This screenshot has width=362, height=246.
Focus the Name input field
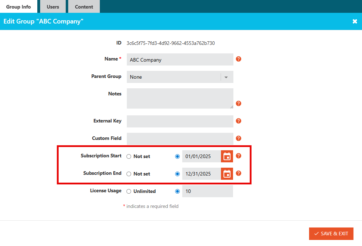(180, 60)
